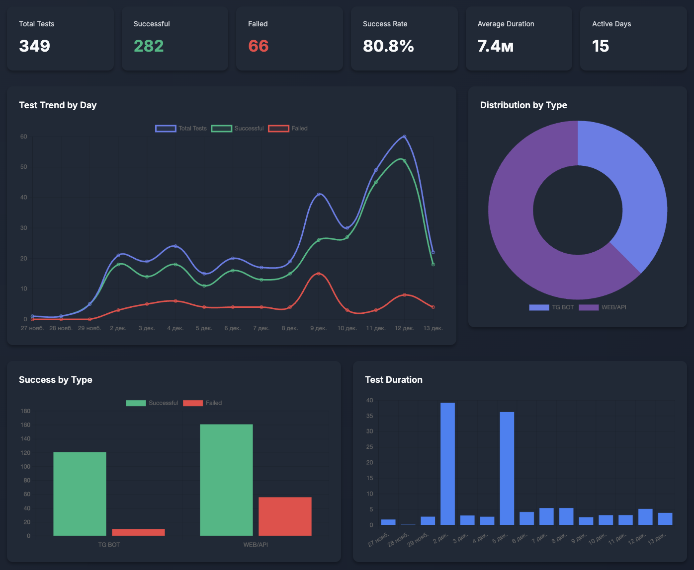Toggle the Successful legend in Test Trend chart

pos(238,128)
